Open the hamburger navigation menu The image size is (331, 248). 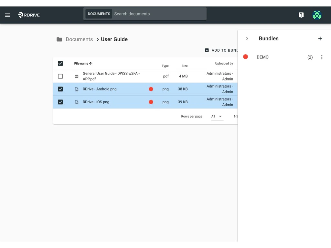[x=7, y=15]
